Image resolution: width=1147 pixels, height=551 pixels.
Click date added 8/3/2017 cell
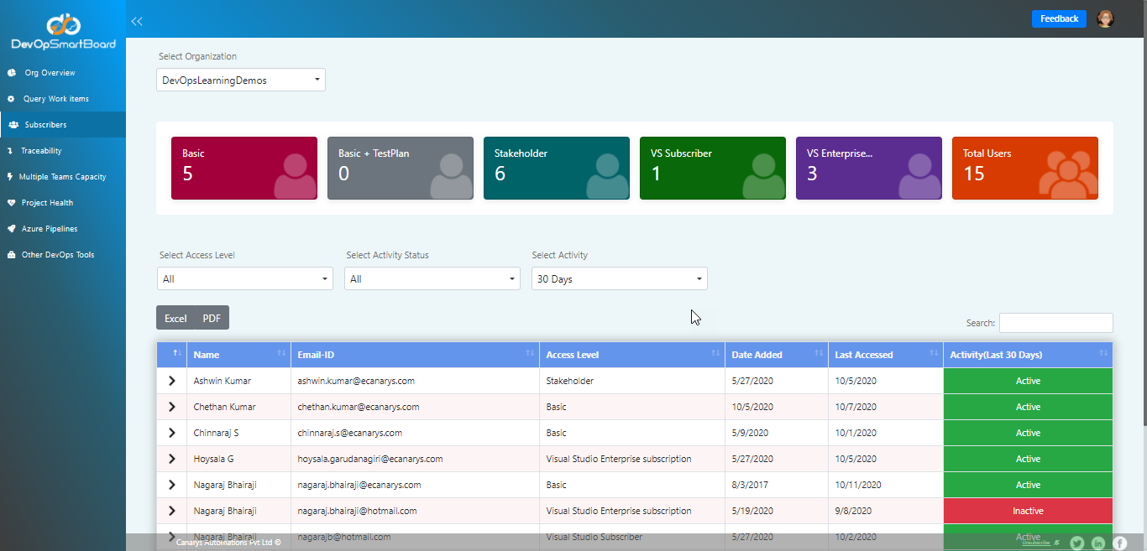(x=776, y=485)
